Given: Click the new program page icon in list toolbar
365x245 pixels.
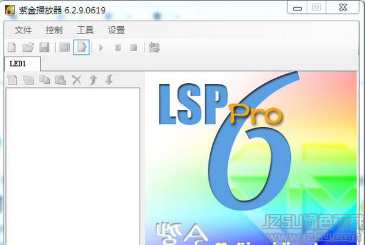Looking at the screenshot, I should [12, 80].
